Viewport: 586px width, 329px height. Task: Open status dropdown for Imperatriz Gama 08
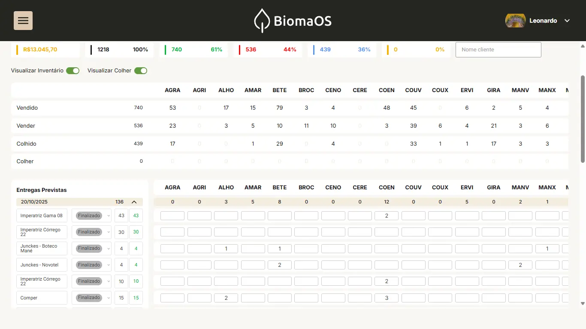point(91,216)
